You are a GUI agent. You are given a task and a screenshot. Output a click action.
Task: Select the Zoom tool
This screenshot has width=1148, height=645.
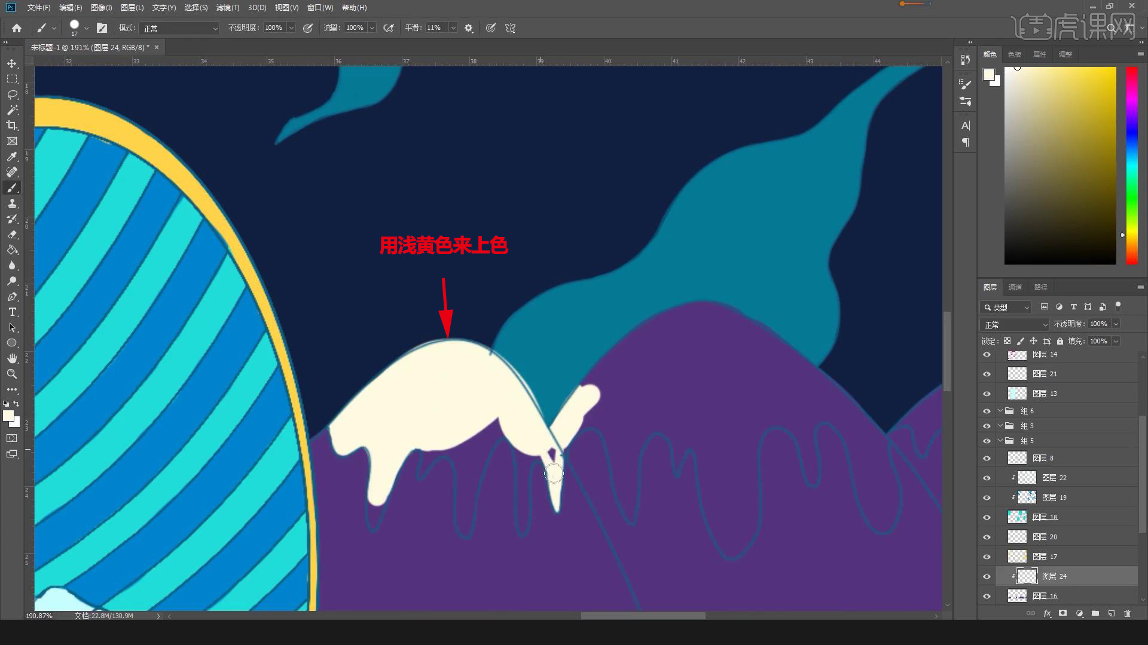click(x=12, y=374)
